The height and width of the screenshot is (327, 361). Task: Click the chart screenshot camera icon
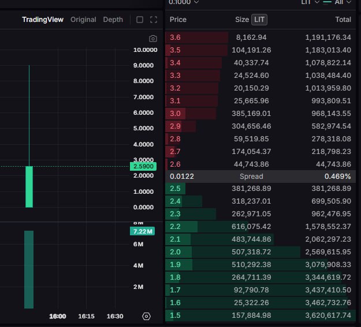pos(152,39)
